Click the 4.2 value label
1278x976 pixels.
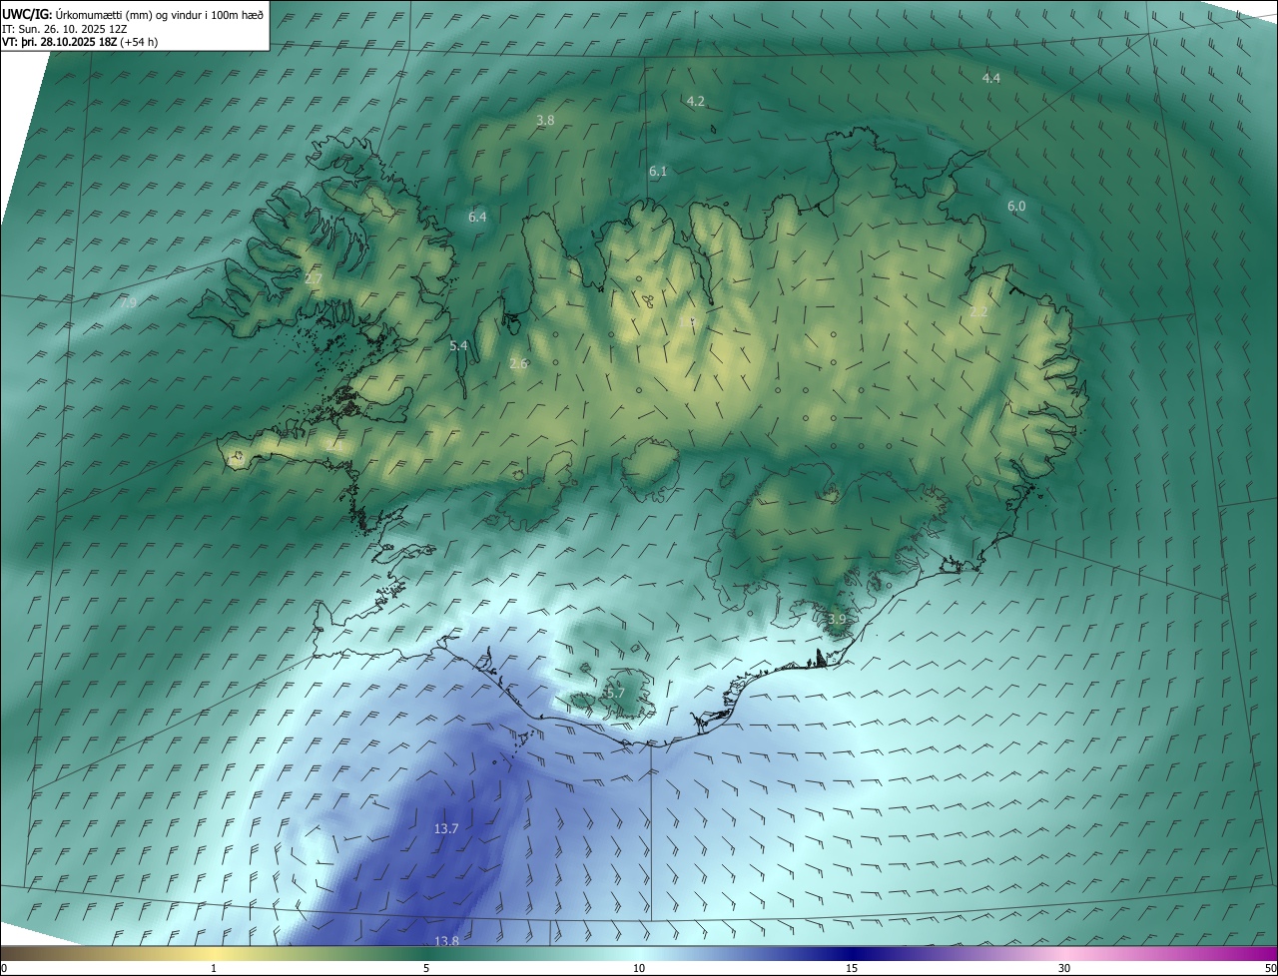coord(696,101)
